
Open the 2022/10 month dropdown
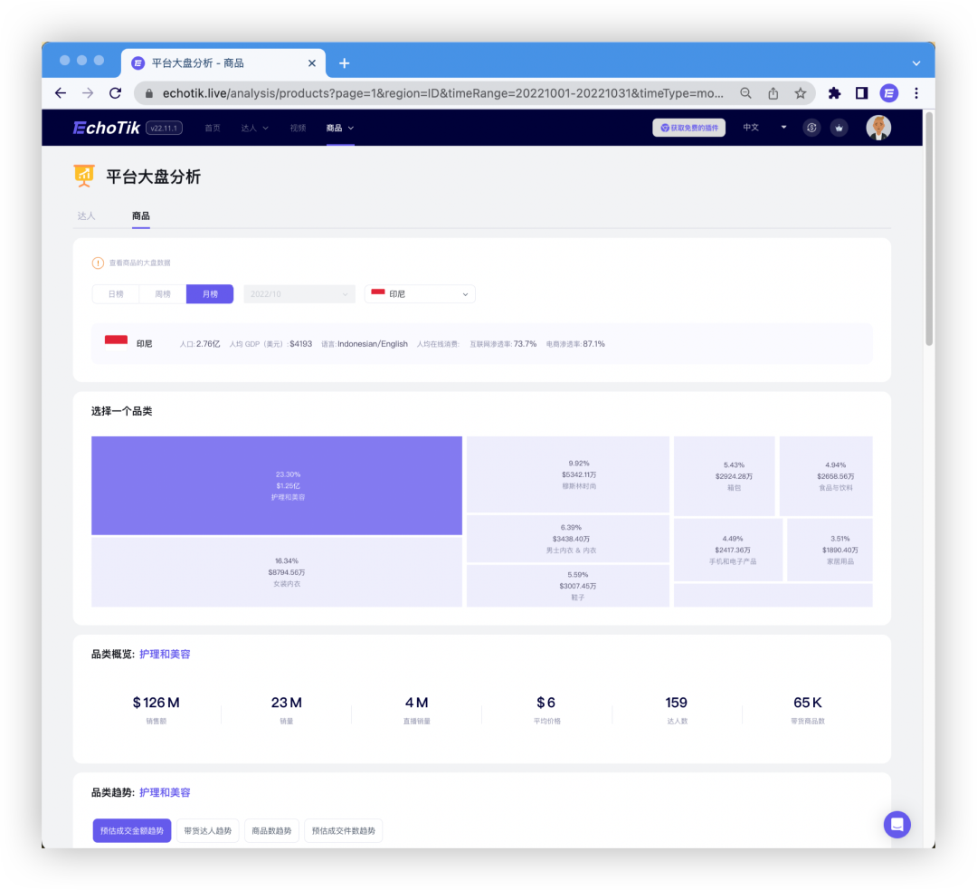(x=299, y=293)
